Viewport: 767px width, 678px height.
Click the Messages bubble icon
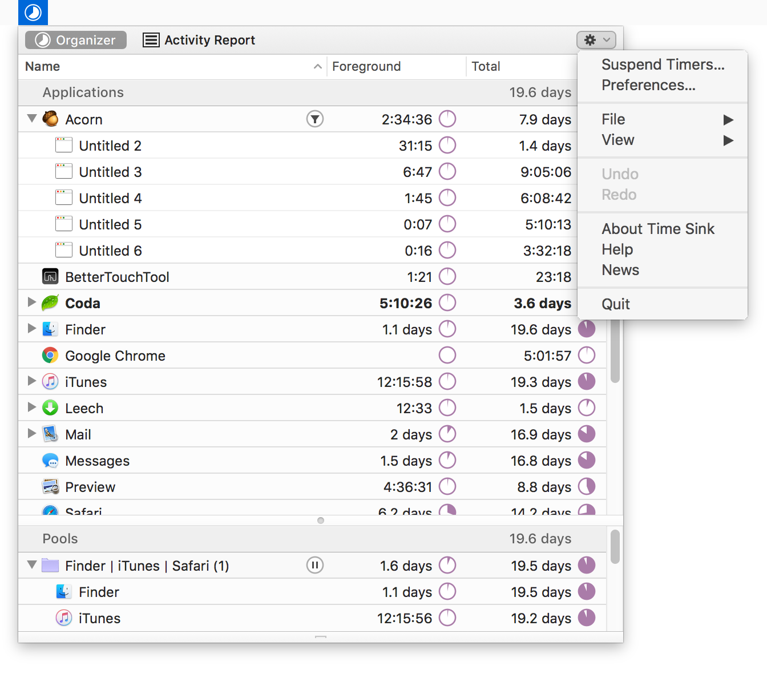tap(50, 460)
